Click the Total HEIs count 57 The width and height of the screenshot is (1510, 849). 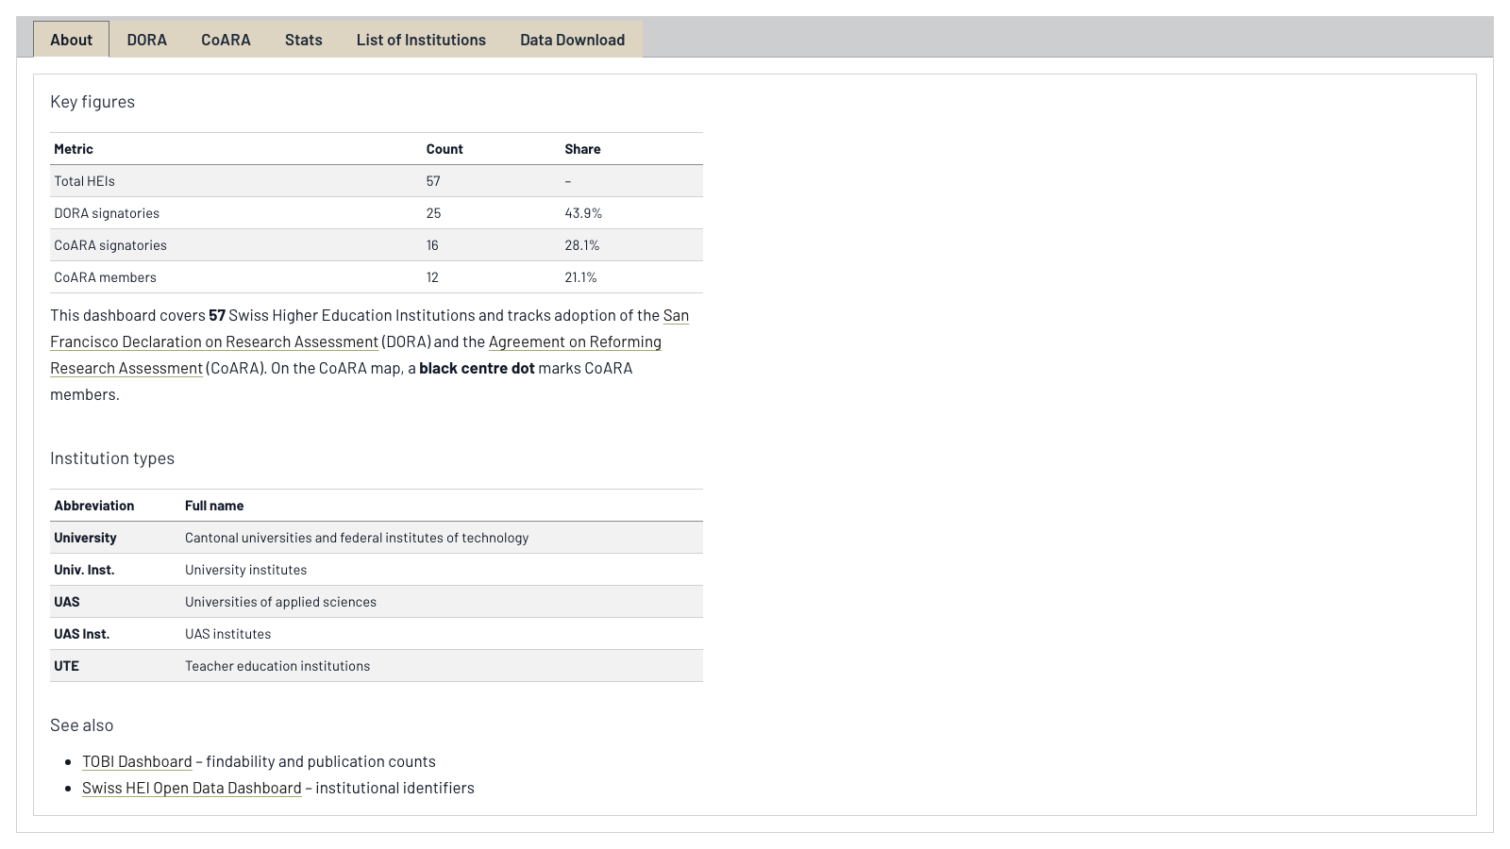[433, 181]
